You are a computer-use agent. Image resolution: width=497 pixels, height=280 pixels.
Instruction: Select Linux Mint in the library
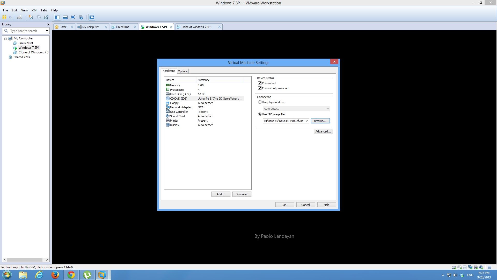tap(26, 43)
